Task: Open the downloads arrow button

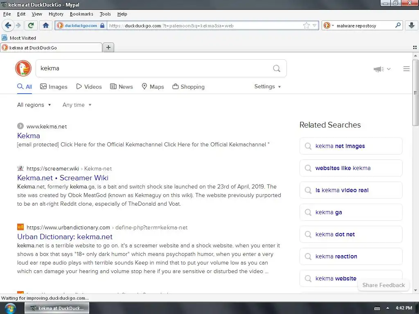Action: (412, 25)
